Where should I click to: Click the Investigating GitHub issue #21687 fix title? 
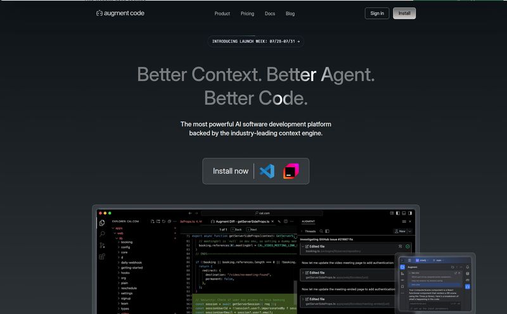[x=326, y=239]
